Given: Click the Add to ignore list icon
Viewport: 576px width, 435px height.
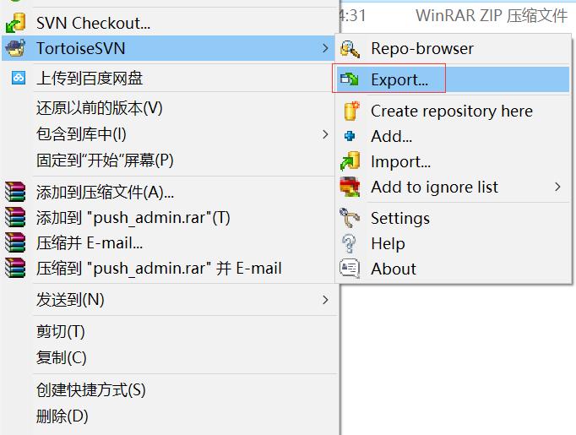Looking at the screenshot, I should [350, 188].
